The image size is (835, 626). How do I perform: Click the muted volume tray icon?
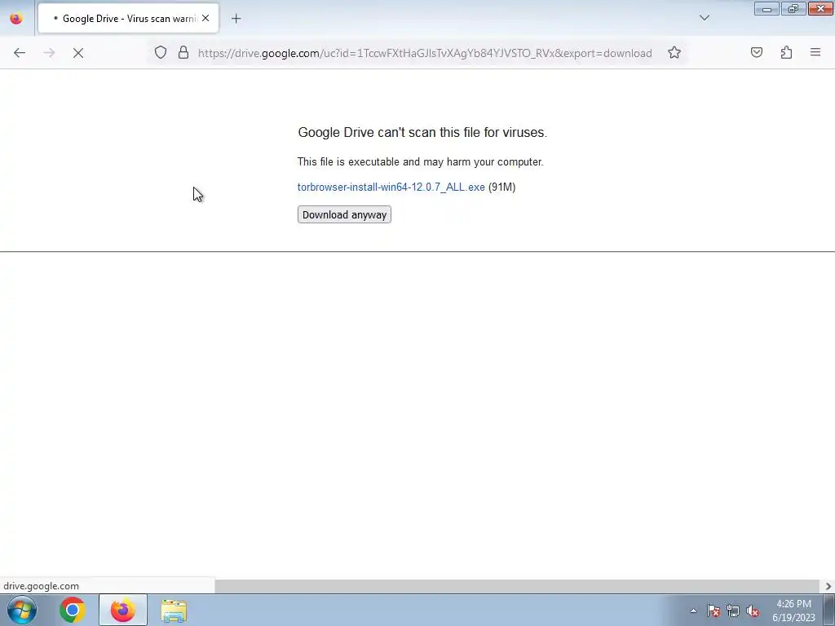[753, 611]
